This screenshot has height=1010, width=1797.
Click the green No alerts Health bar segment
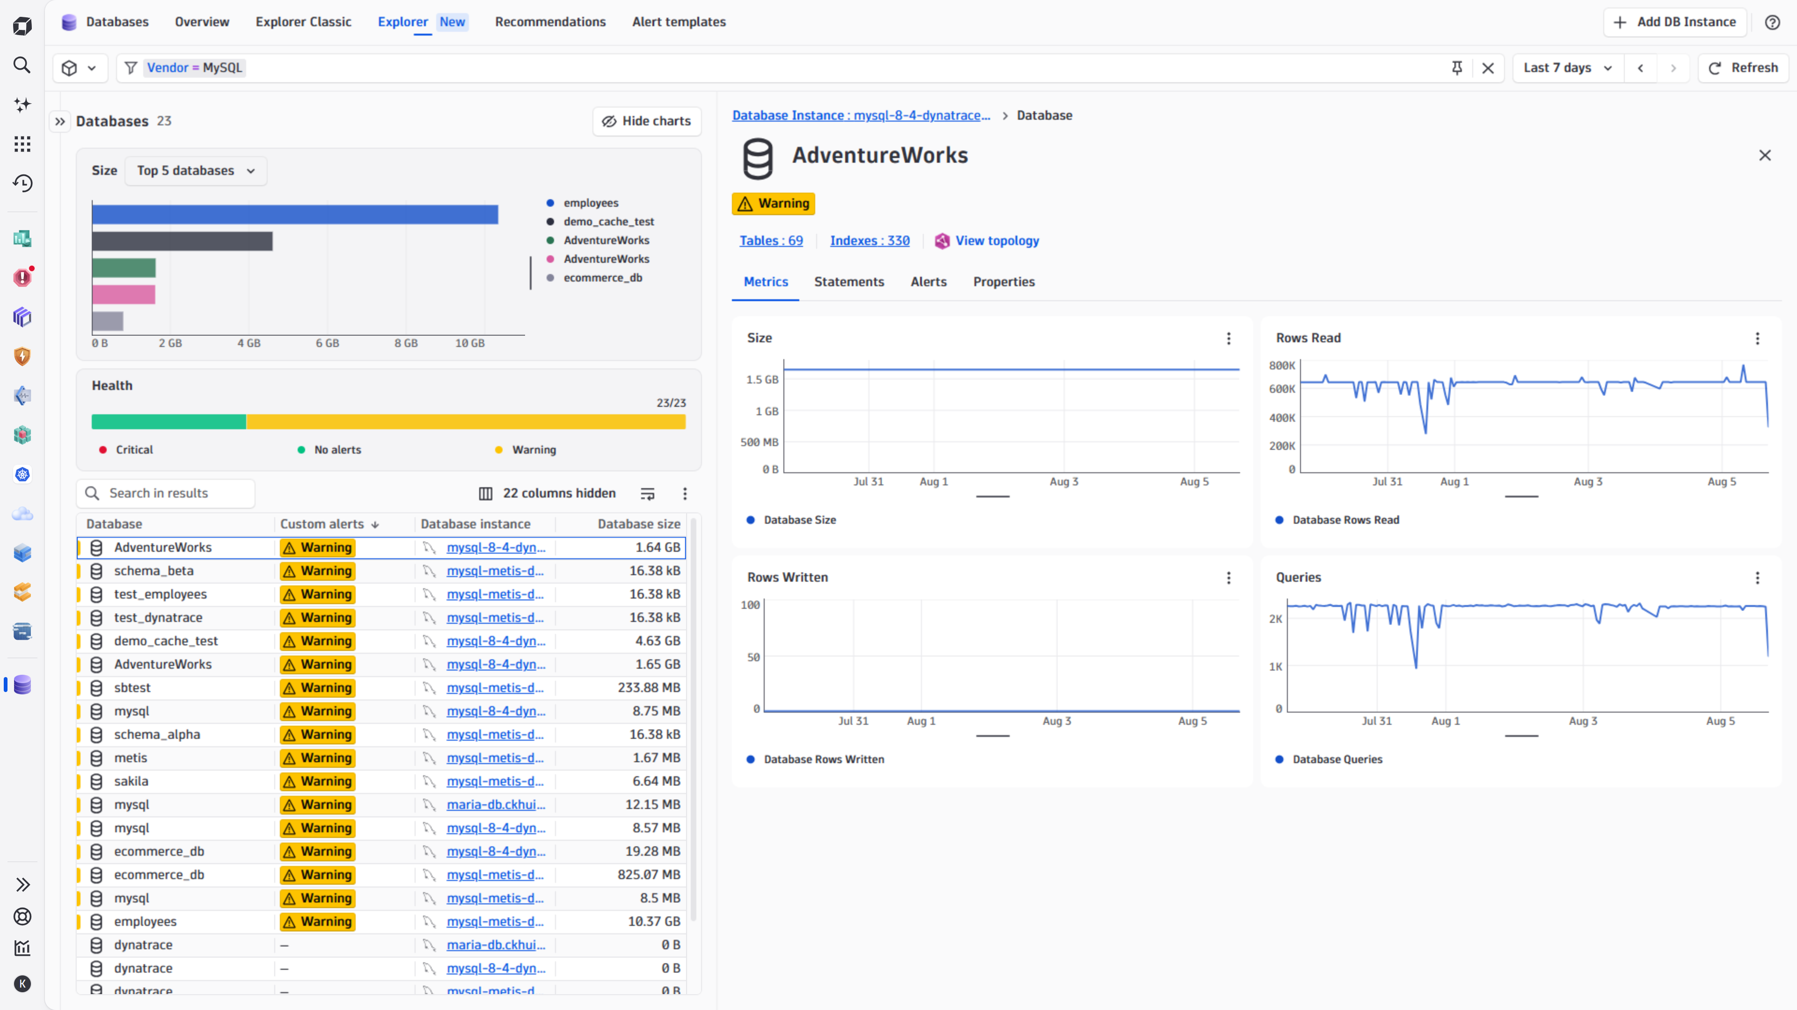[x=169, y=422]
